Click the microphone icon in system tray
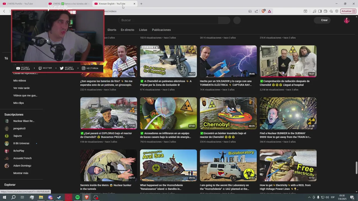Viewport: 358px width, 201px height. (318, 197)
